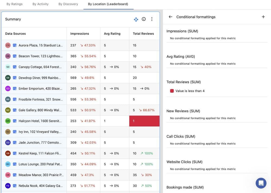Image resolution: width=271 pixels, height=193 pixels.
Task: Click the Avg Rating column header
Action: (112, 34)
